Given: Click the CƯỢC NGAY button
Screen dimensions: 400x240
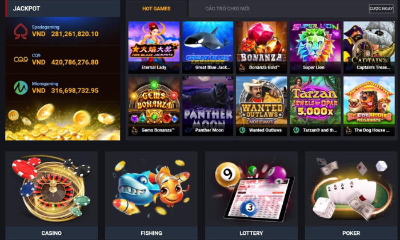Looking at the screenshot, I should [x=381, y=9].
